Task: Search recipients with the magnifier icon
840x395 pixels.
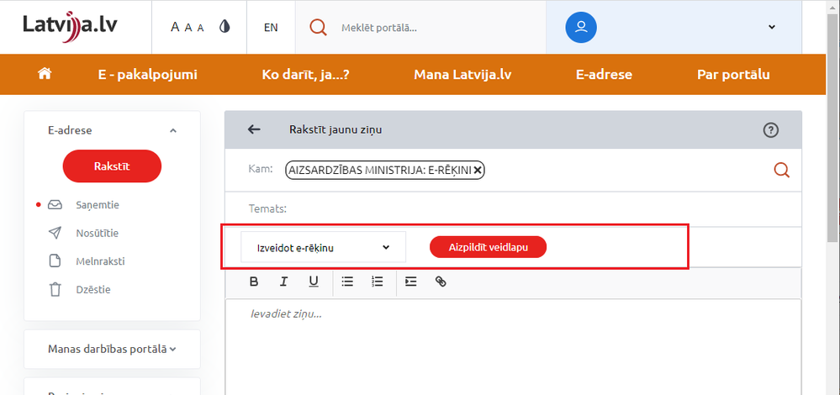Action: [x=781, y=170]
